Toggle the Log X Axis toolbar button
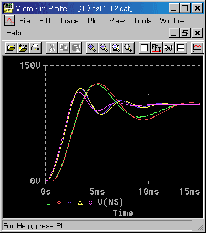This screenshot has height=233, width=206. [145, 47]
